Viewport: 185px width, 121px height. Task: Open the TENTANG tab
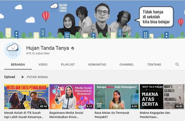[x=154, y=65]
